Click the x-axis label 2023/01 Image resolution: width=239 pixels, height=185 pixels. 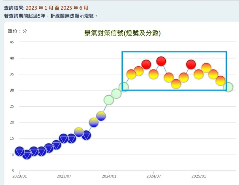(x=19, y=176)
